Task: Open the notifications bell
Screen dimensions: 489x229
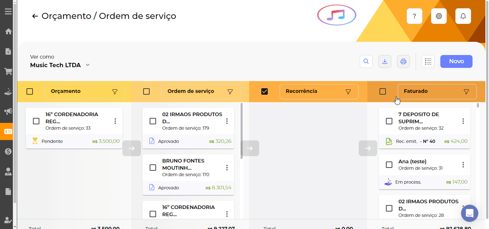Action: pyautogui.click(x=463, y=16)
